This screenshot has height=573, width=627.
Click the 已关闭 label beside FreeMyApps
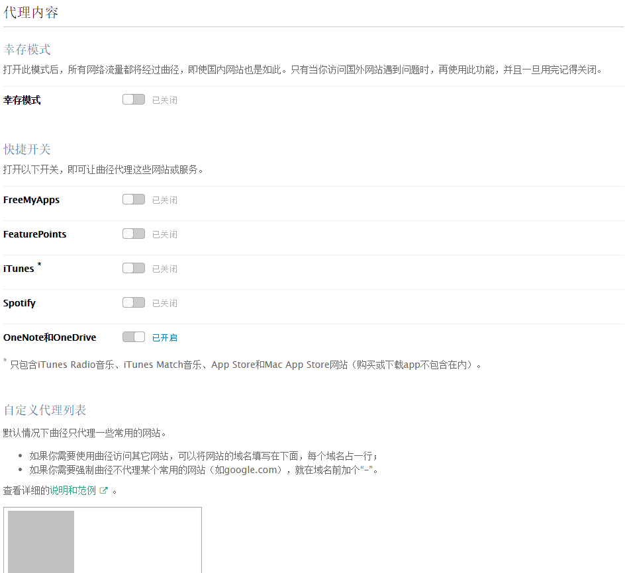(x=164, y=200)
